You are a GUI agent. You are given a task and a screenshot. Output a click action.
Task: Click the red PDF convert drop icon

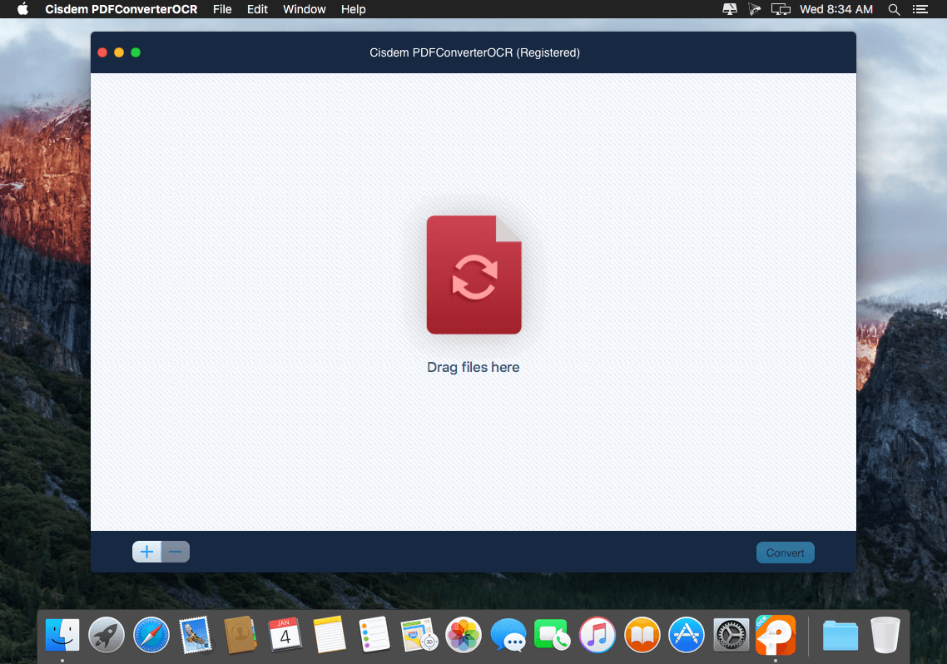point(474,275)
